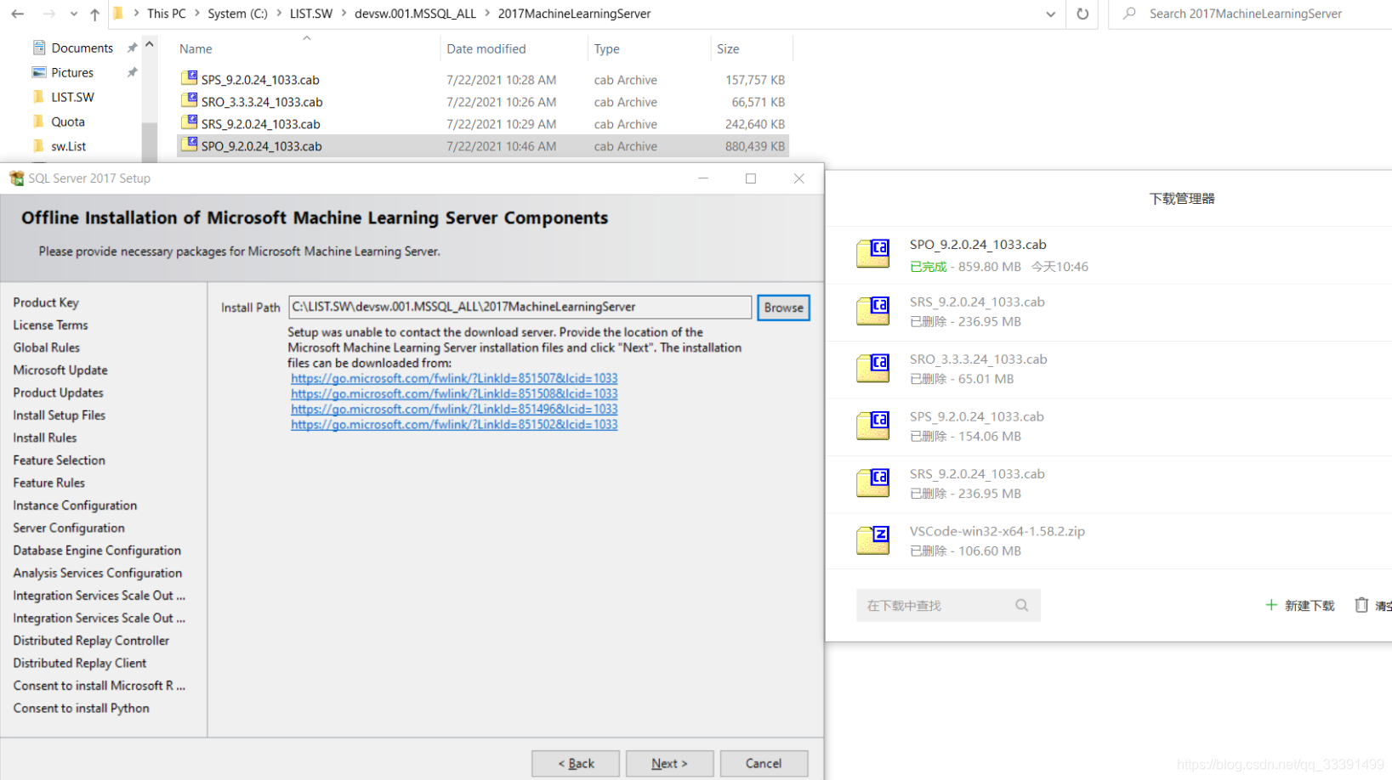The height and width of the screenshot is (780, 1392).
Task: Expand the address bar history dropdown
Action: pos(1050,14)
